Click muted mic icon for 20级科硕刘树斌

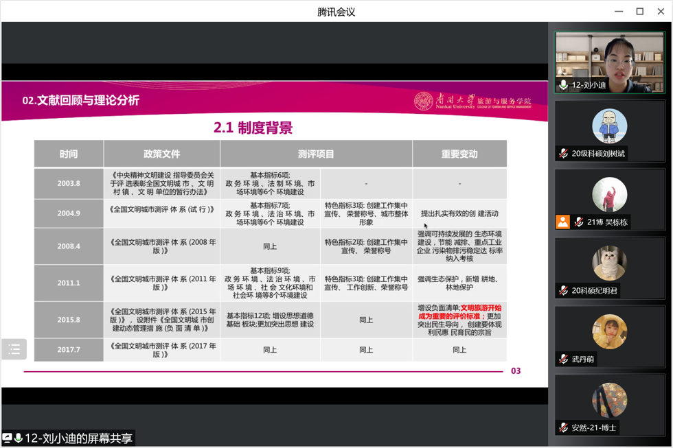pyautogui.click(x=563, y=154)
